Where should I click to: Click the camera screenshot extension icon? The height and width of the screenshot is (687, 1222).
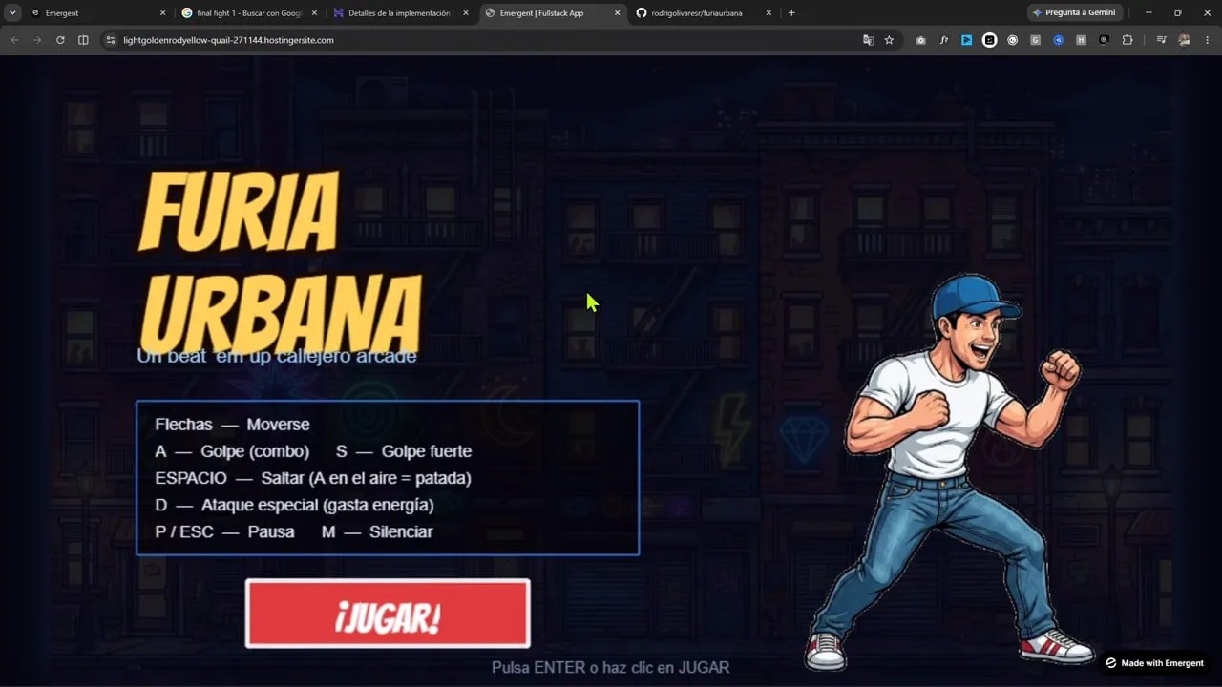(x=920, y=40)
